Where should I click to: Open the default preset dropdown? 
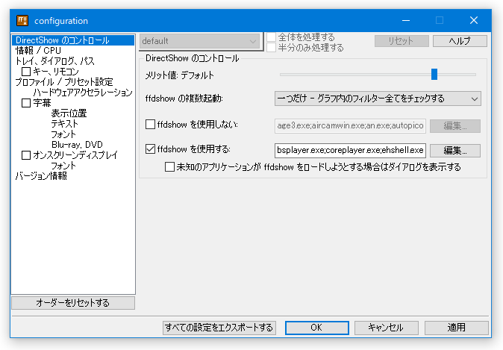(199, 41)
